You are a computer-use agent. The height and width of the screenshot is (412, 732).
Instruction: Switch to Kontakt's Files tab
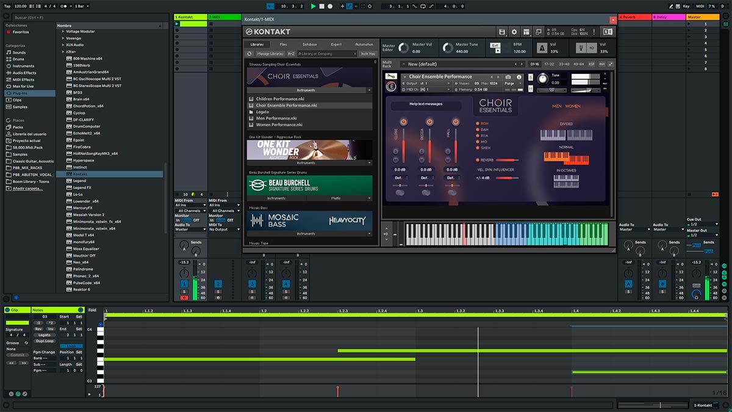pos(284,45)
